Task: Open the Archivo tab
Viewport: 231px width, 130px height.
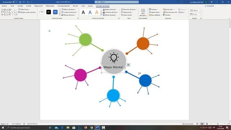Action: click(4, 6)
